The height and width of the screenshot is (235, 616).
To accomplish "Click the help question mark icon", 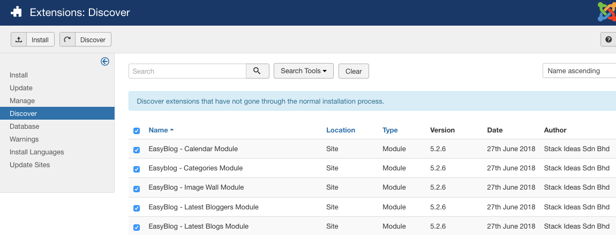I will (x=609, y=40).
